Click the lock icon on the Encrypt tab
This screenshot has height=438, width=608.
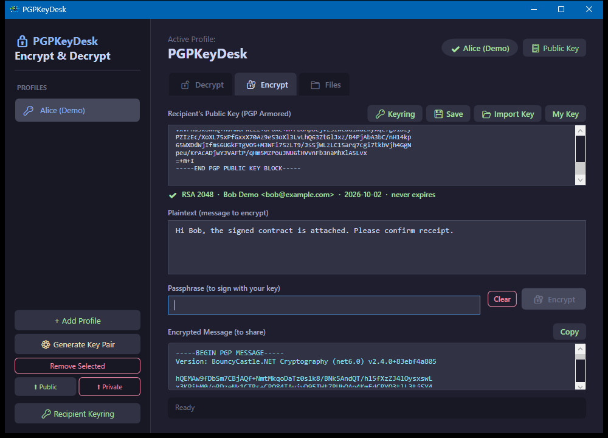point(251,85)
